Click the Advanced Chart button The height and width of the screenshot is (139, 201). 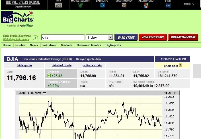pyautogui.click(x=153, y=37)
